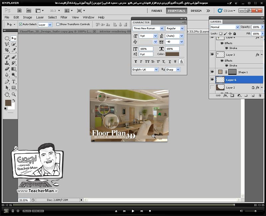Switch to ESSENTIALS workspace
Screen dimensions: 266x216
coord(177,11)
